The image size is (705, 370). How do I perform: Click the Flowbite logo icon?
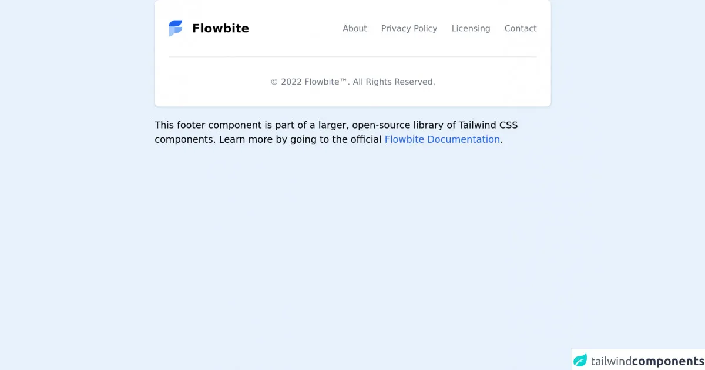pyautogui.click(x=176, y=28)
